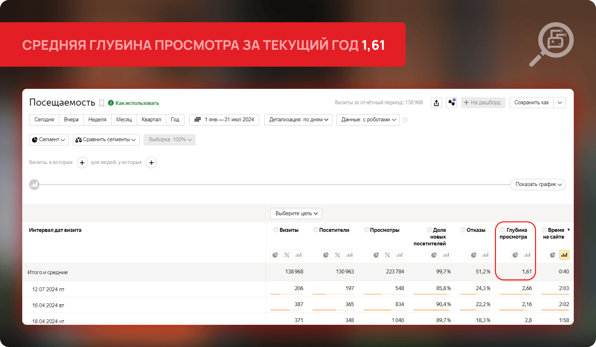Toggle bar chart for Просмотры column
The image size is (596, 347).
[399, 255]
